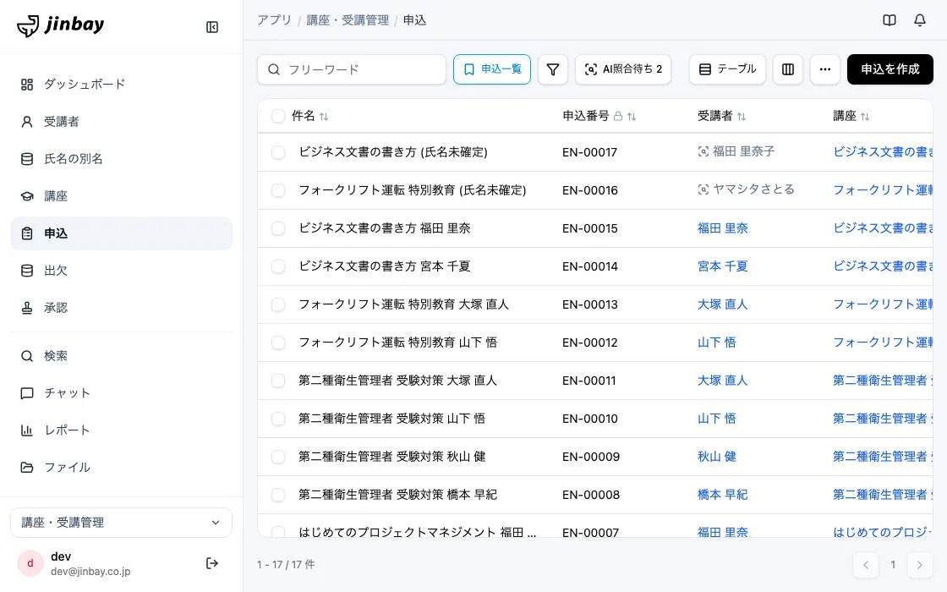Viewport: 947px width, 592px height.
Task: Go to previous page arrow
Action: tap(866, 565)
